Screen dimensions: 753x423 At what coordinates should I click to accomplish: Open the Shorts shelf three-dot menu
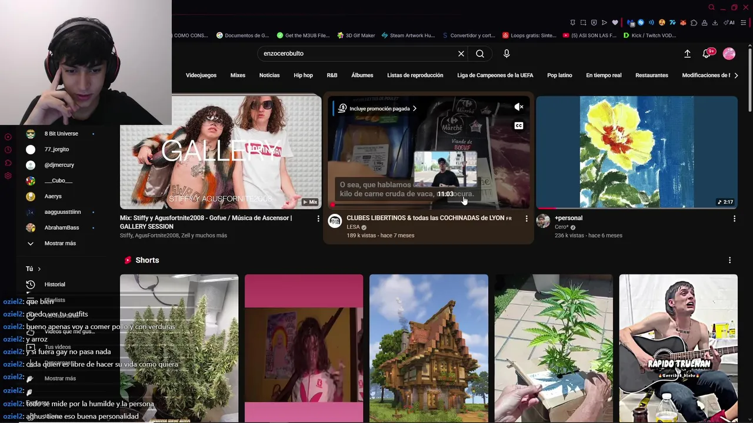(729, 260)
